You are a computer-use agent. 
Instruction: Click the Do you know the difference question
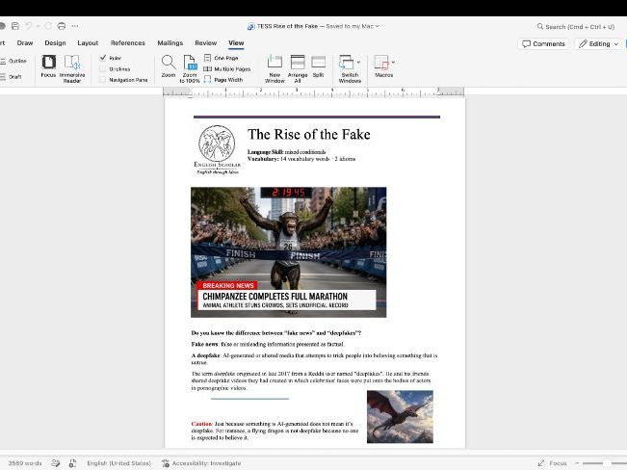coord(275,333)
